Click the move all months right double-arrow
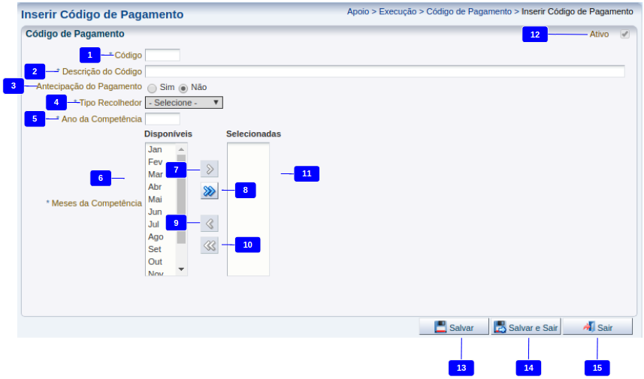Image resolution: width=644 pixels, height=379 pixels. click(210, 191)
